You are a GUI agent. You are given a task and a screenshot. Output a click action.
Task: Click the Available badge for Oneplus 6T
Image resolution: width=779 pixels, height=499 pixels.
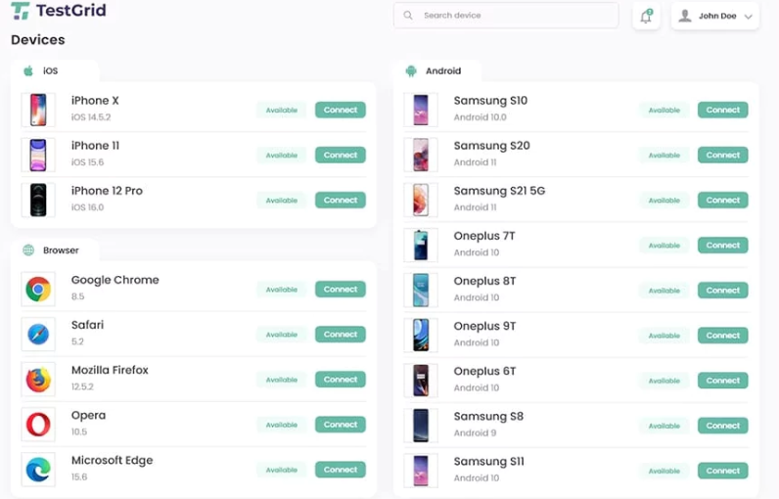[664, 381]
